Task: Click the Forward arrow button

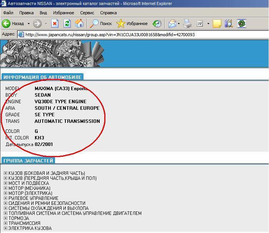Action: (x=37, y=23)
